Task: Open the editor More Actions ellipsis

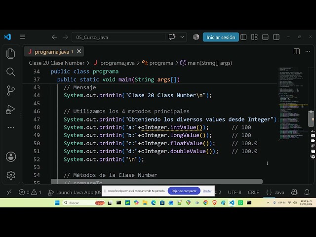Action: click(308, 51)
